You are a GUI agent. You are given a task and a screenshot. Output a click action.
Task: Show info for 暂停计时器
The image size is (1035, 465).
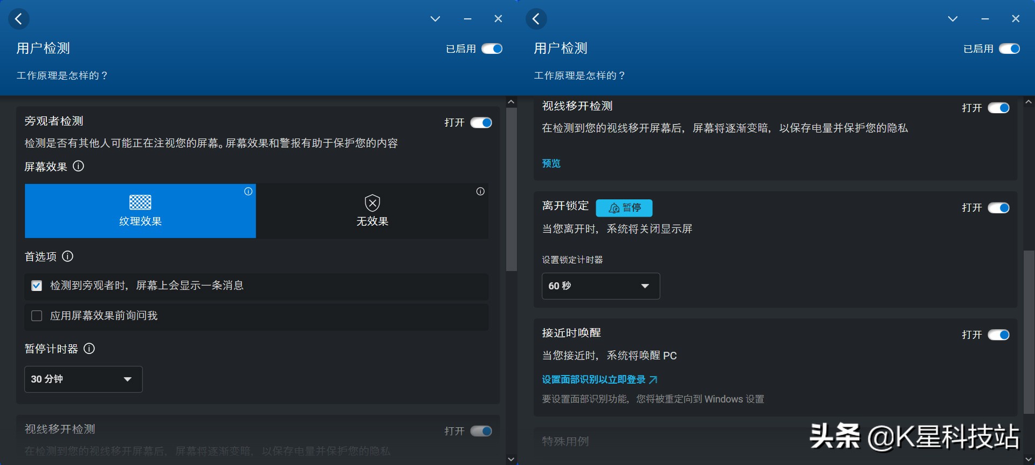pyautogui.click(x=89, y=349)
